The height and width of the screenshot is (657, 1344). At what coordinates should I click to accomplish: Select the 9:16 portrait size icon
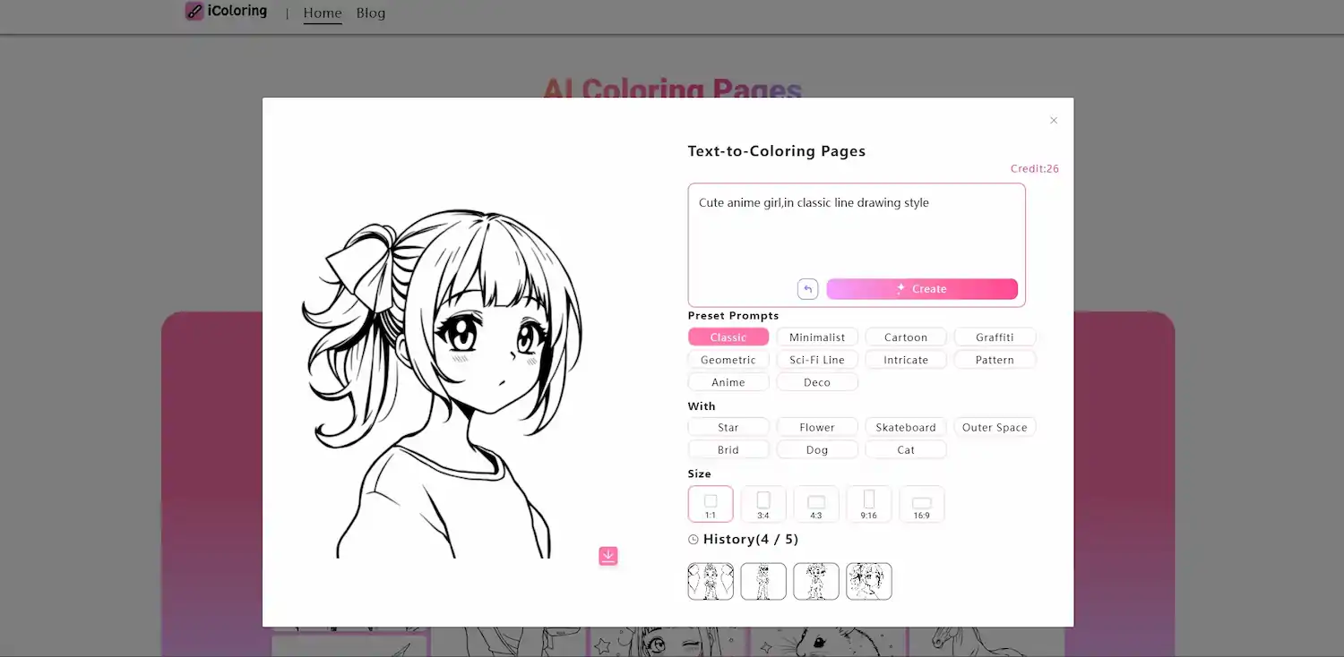(x=868, y=504)
